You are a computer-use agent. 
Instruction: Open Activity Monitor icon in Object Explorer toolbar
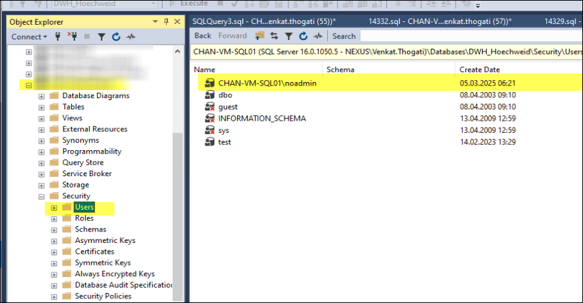click(x=131, y=36)
